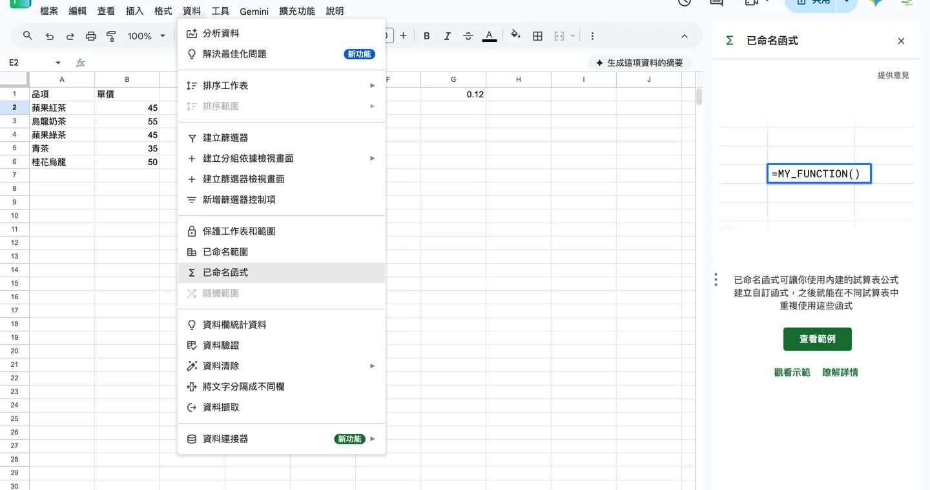This screenshot has width=930, height=490.
Task: Click the formula bar input next to fx
Action: (336, 63)
